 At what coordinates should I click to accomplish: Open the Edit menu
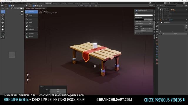click(x=8, y=3)
